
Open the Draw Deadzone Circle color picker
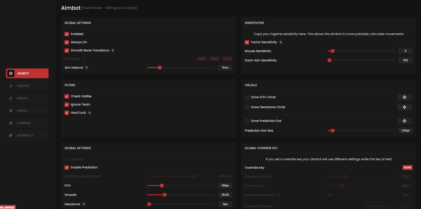(405, 107)
